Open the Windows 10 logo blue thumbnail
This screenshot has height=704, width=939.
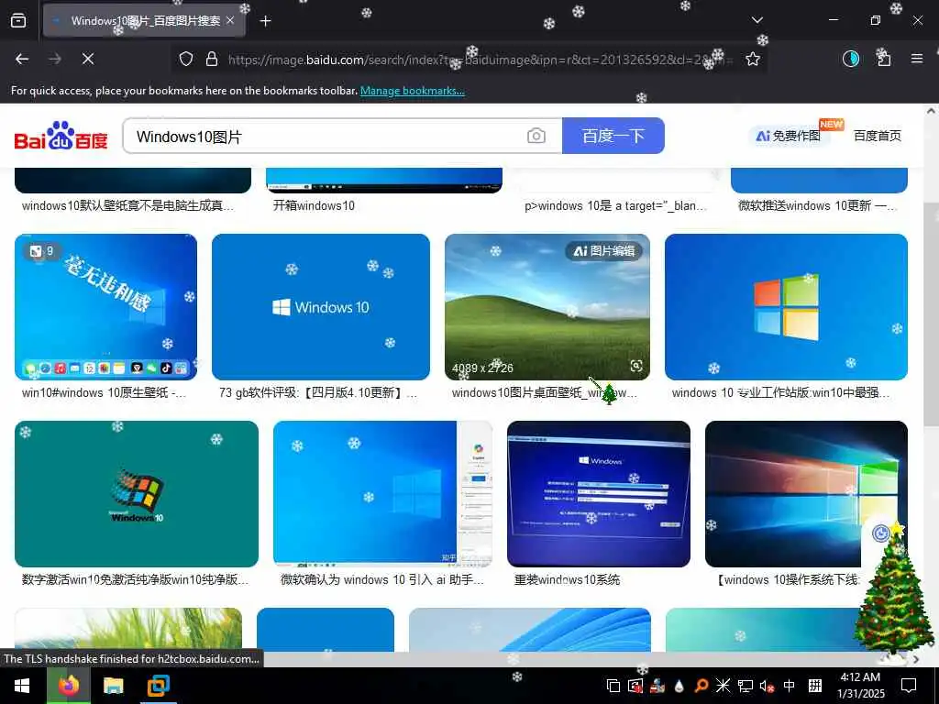(321, 306)
